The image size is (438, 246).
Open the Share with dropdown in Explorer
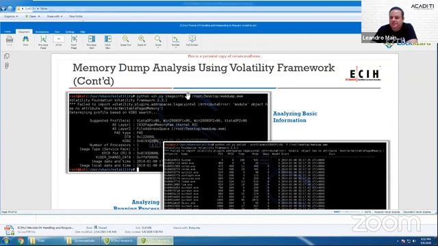[55, 16]
